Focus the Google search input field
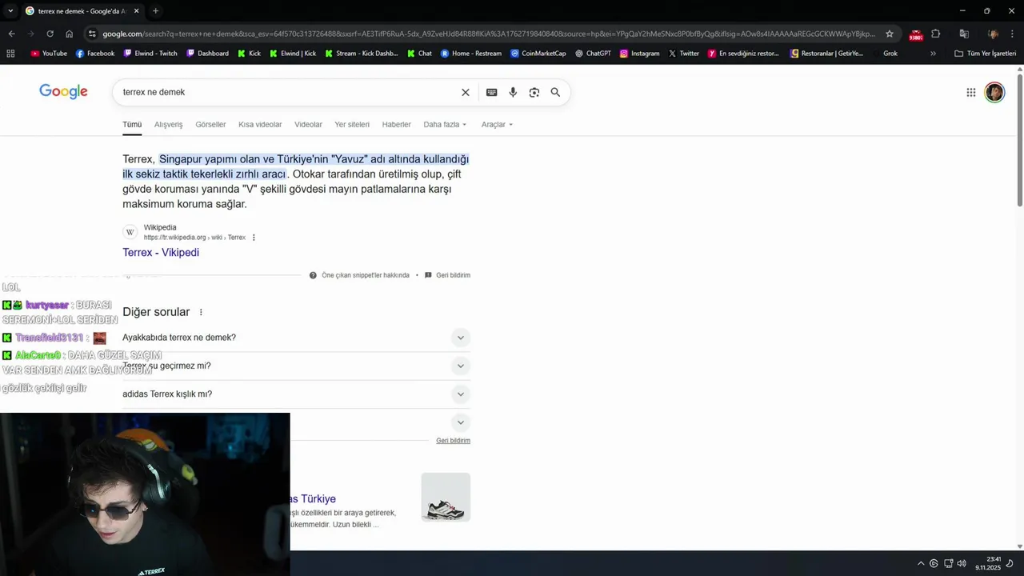Screen dimensions: 1024x576 coord(288,92)
